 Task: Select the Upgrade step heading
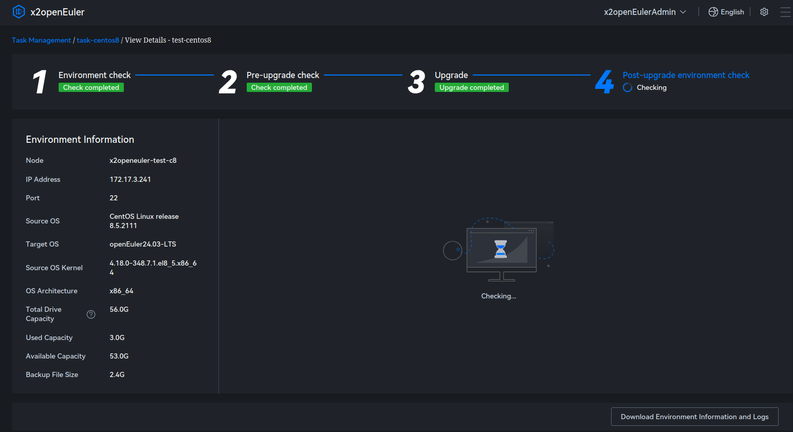click(451, 75)
